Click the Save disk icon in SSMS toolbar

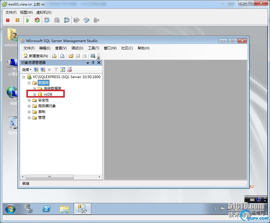78,56
